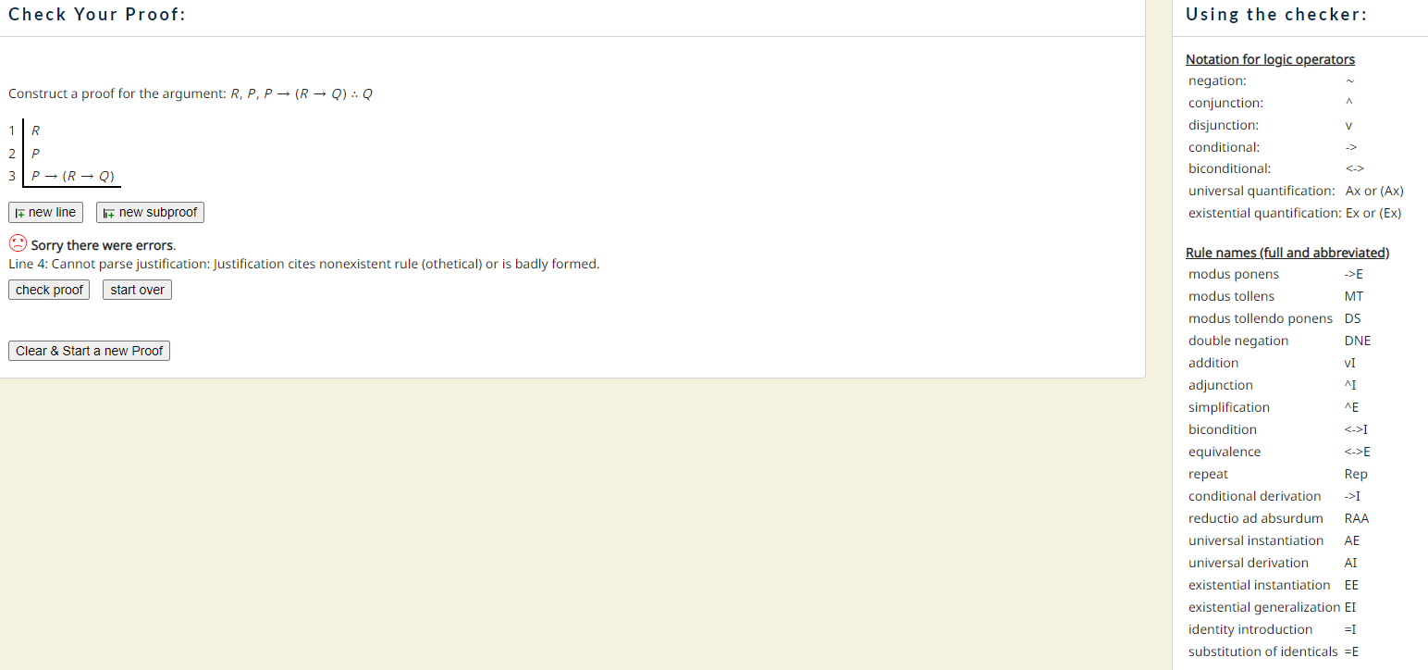Click Clear & Start a new Proof

click(90, 351)
